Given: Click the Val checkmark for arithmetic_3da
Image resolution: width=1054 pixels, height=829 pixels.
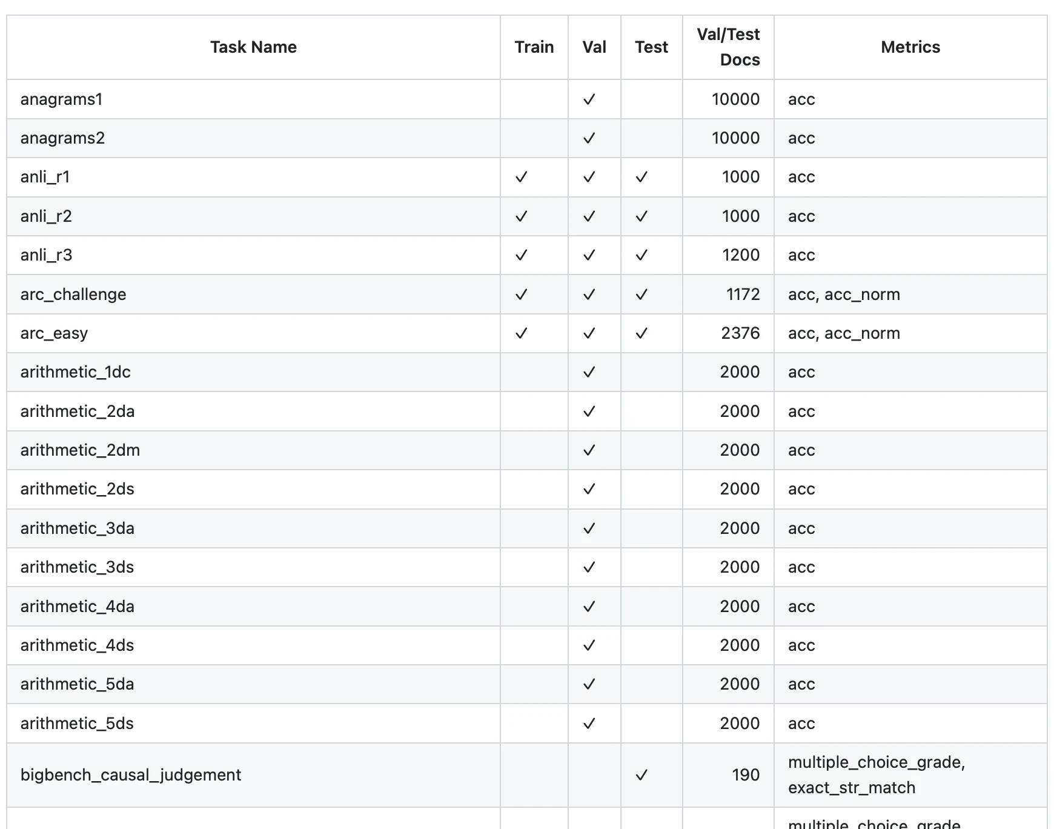Looking at the screenshot, I should 589,528.
